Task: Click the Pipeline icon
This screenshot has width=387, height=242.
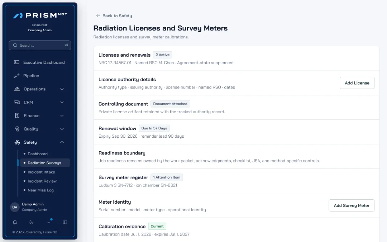Action: click(x=16, y=76)
